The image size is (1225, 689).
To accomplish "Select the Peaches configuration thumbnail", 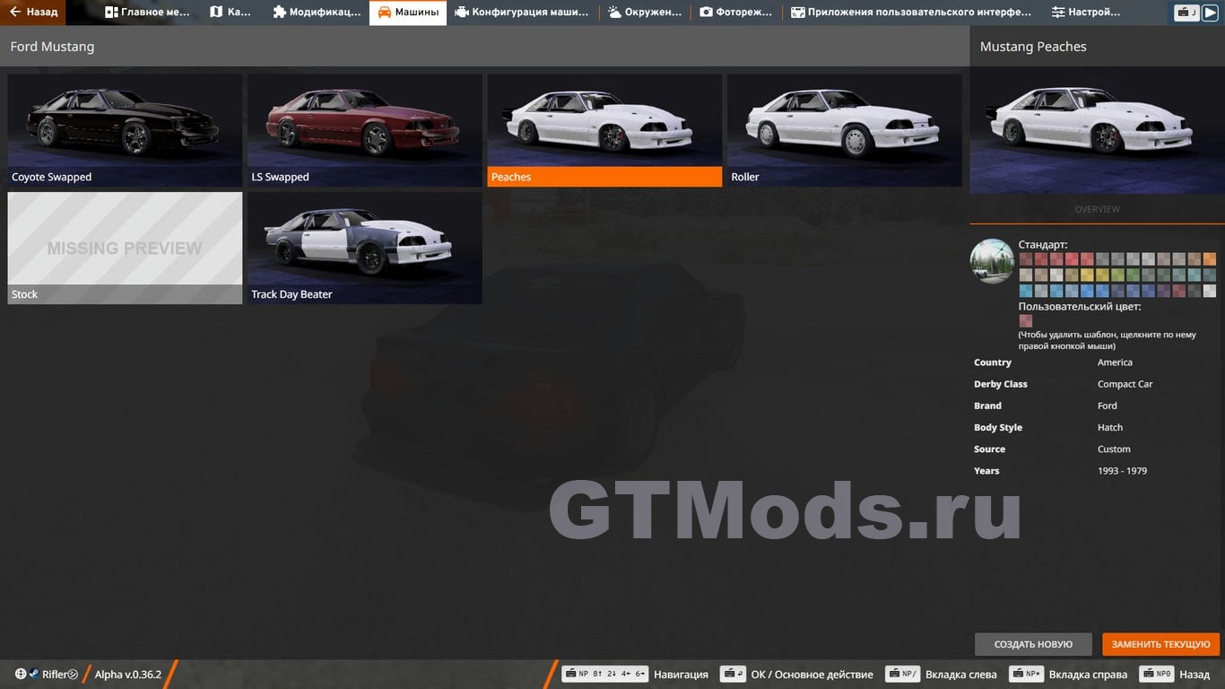I will tap(604, 130).
